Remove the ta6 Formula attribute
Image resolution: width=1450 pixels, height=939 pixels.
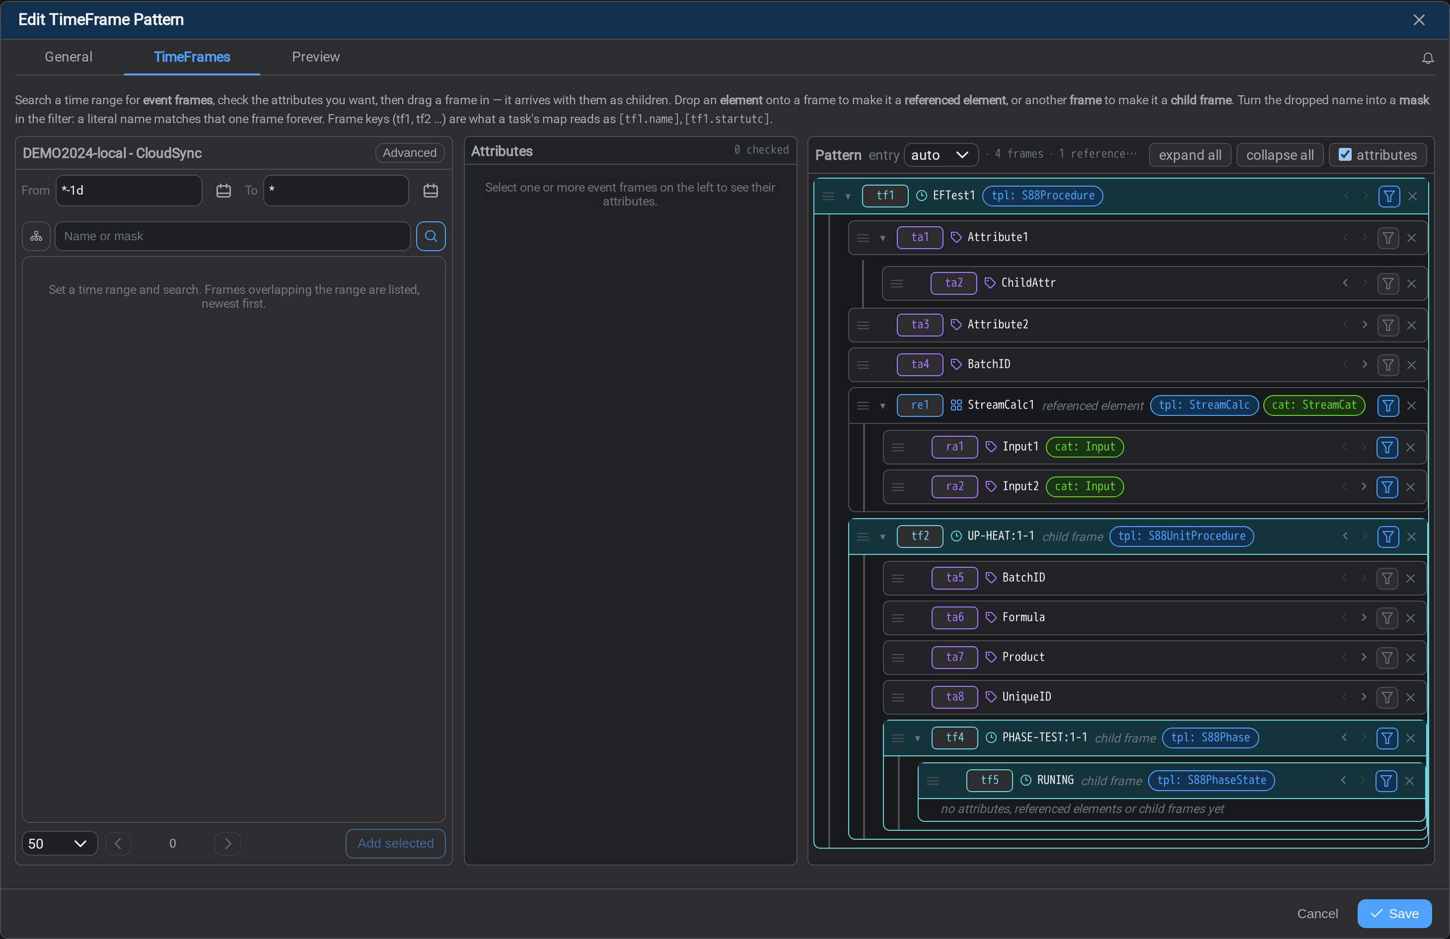pos(1410,619)
